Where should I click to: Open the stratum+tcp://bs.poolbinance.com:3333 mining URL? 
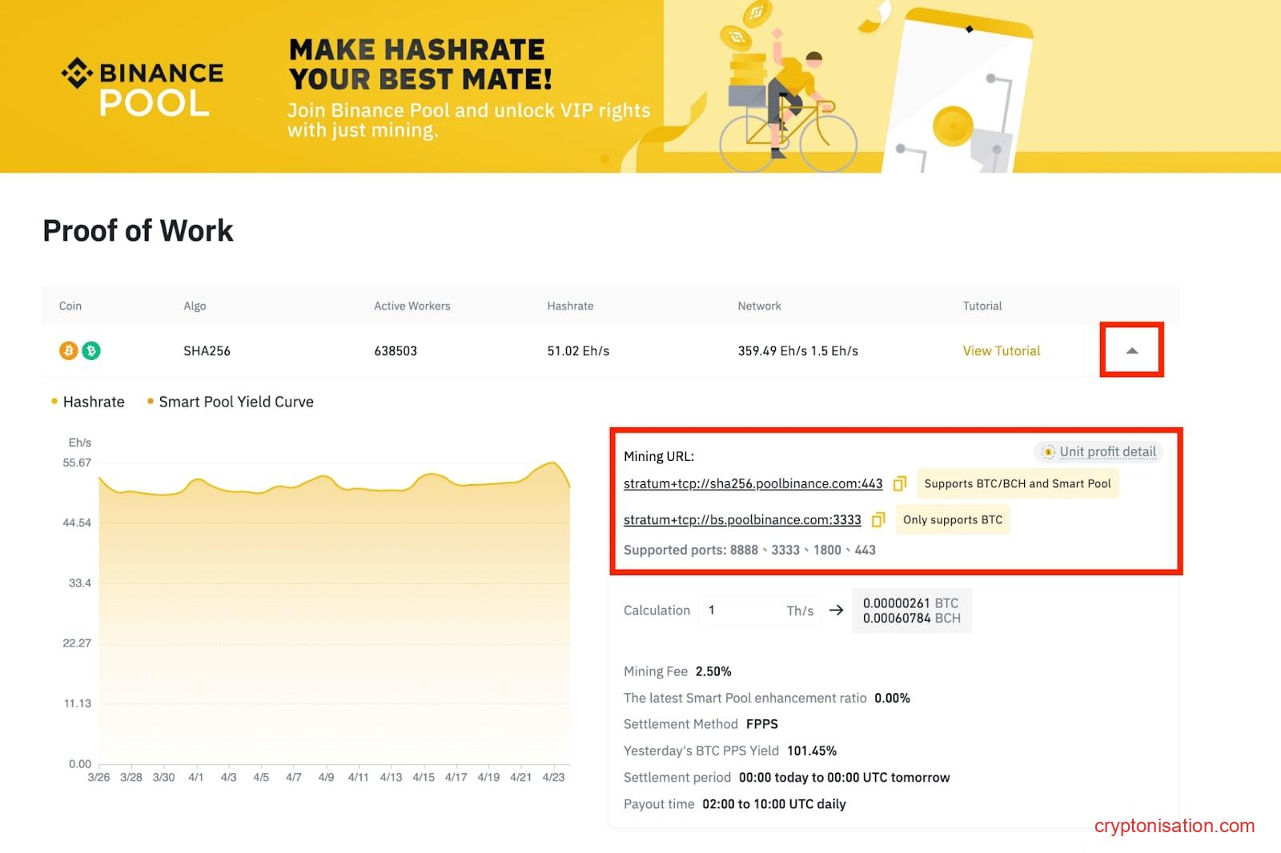coord(741,519)
